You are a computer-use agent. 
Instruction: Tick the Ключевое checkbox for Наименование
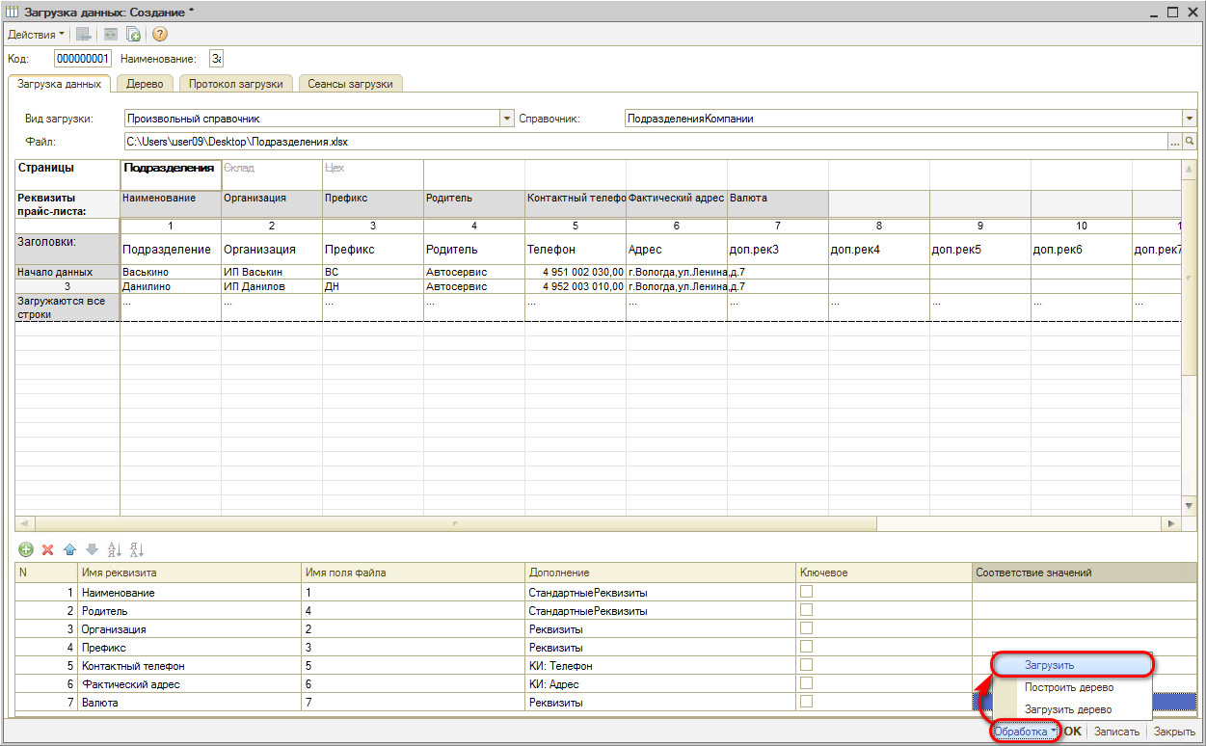click(807, 592)
